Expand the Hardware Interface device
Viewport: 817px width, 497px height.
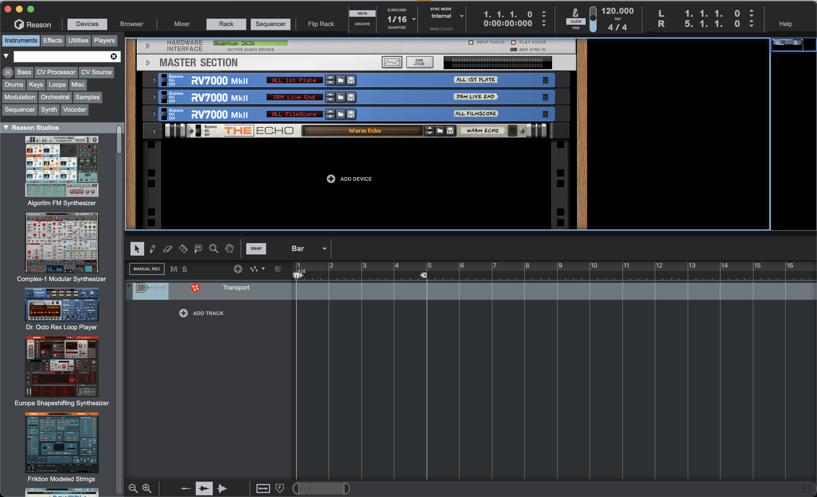148,46
